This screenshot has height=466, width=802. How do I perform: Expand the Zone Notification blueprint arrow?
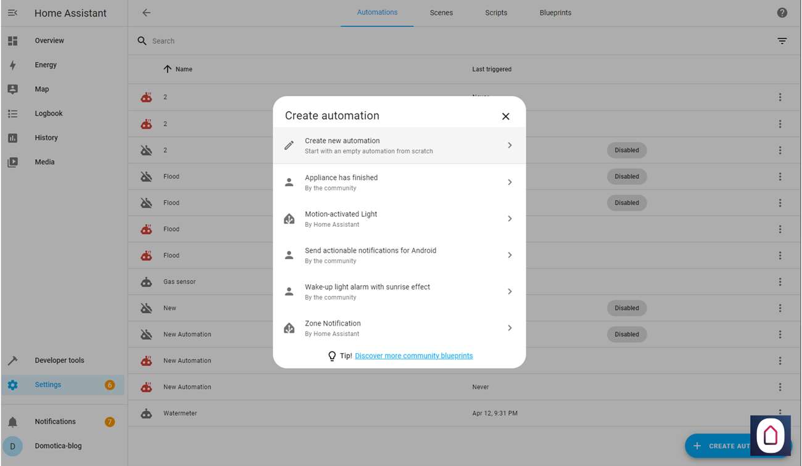(510, 328)
